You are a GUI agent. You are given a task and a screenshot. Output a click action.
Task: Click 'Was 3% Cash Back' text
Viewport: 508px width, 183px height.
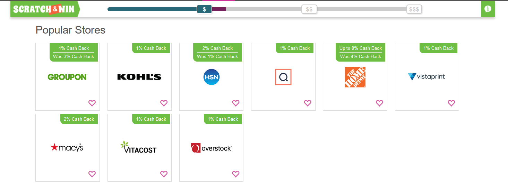74,56
